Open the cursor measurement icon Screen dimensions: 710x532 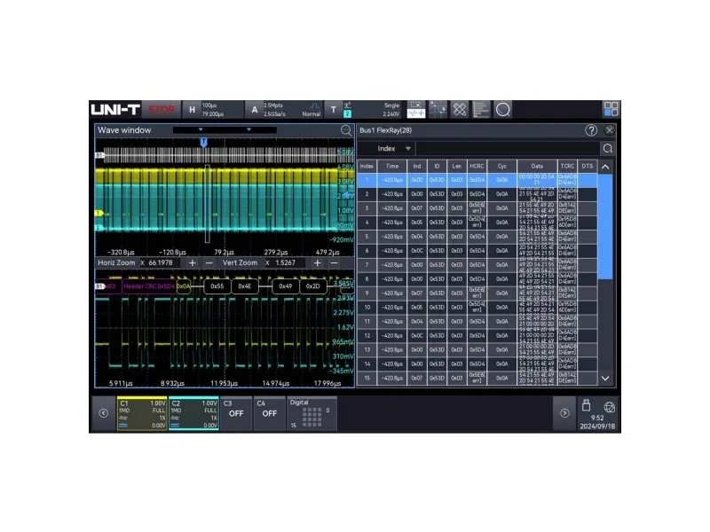[438, 109]
